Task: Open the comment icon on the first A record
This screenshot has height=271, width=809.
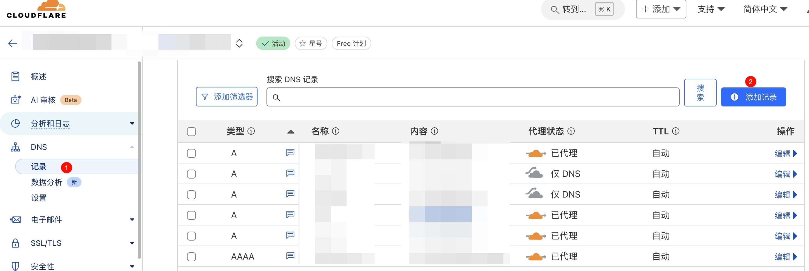Action: 290,153
